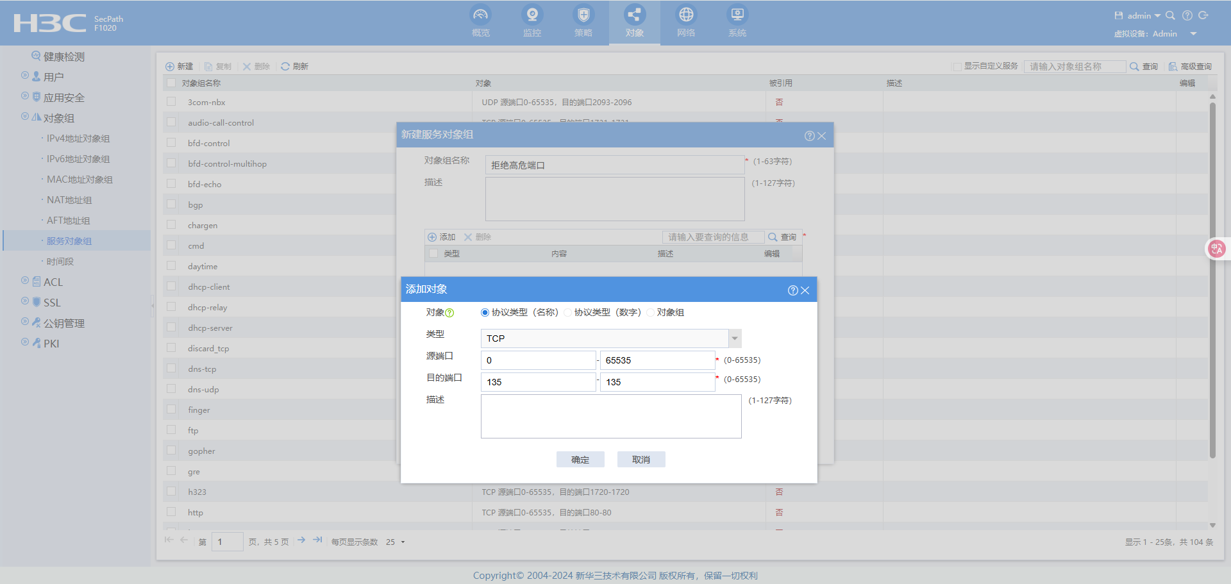The height and width of the screenshot is (584, 1231).
Task: Expand the 用户 node in sidebar
Action: [x=25, y=76]
